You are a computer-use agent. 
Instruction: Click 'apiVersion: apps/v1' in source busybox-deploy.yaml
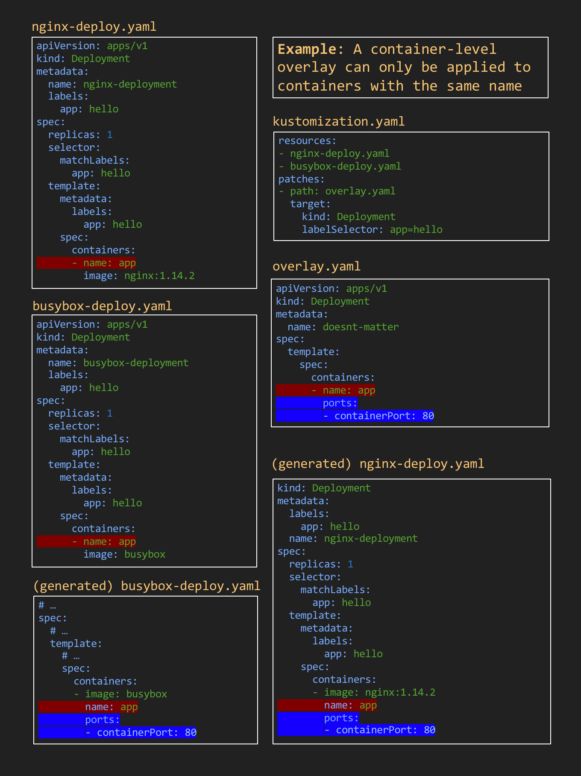point(92,324)
